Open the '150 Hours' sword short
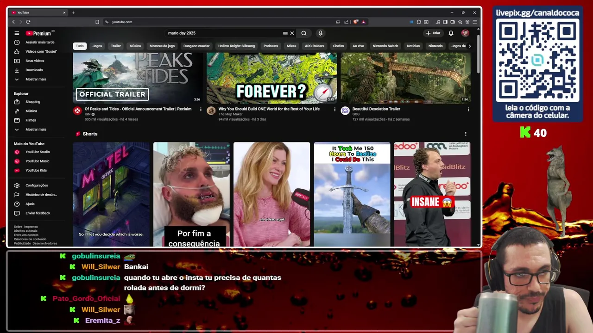This screenshot has width=593, height=333. click(x=352, y=194)
